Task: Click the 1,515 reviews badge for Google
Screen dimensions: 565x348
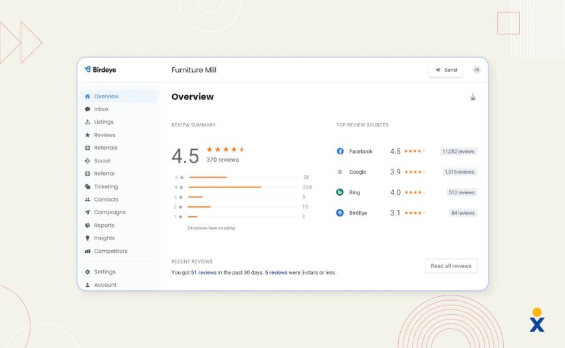Action: pyautogui.click(x=460, y=172)
